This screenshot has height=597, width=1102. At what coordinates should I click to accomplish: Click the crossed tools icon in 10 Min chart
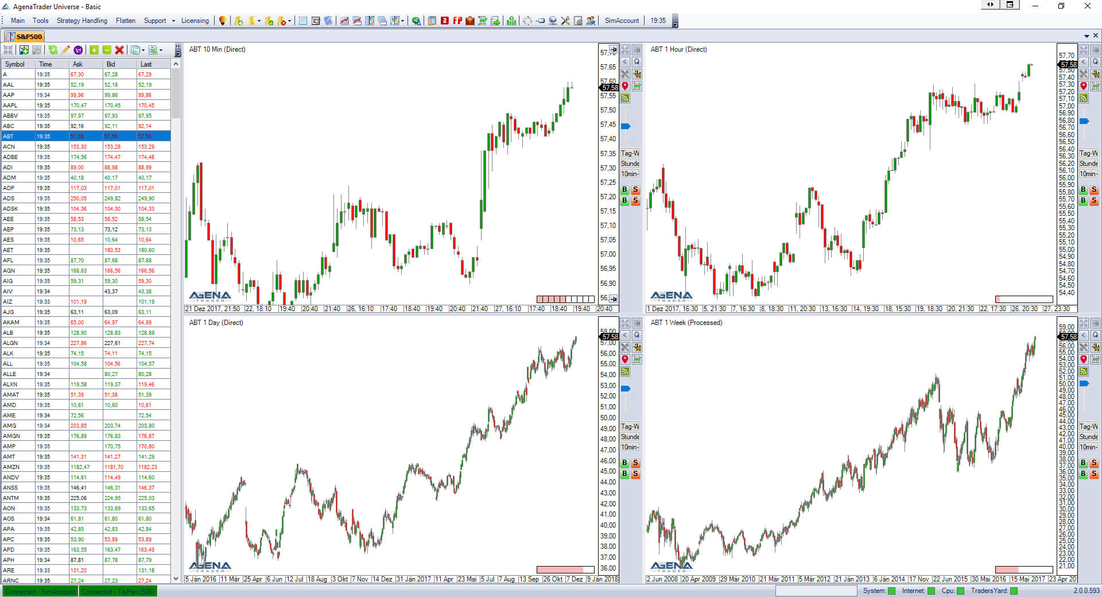(x=625, y=74)
